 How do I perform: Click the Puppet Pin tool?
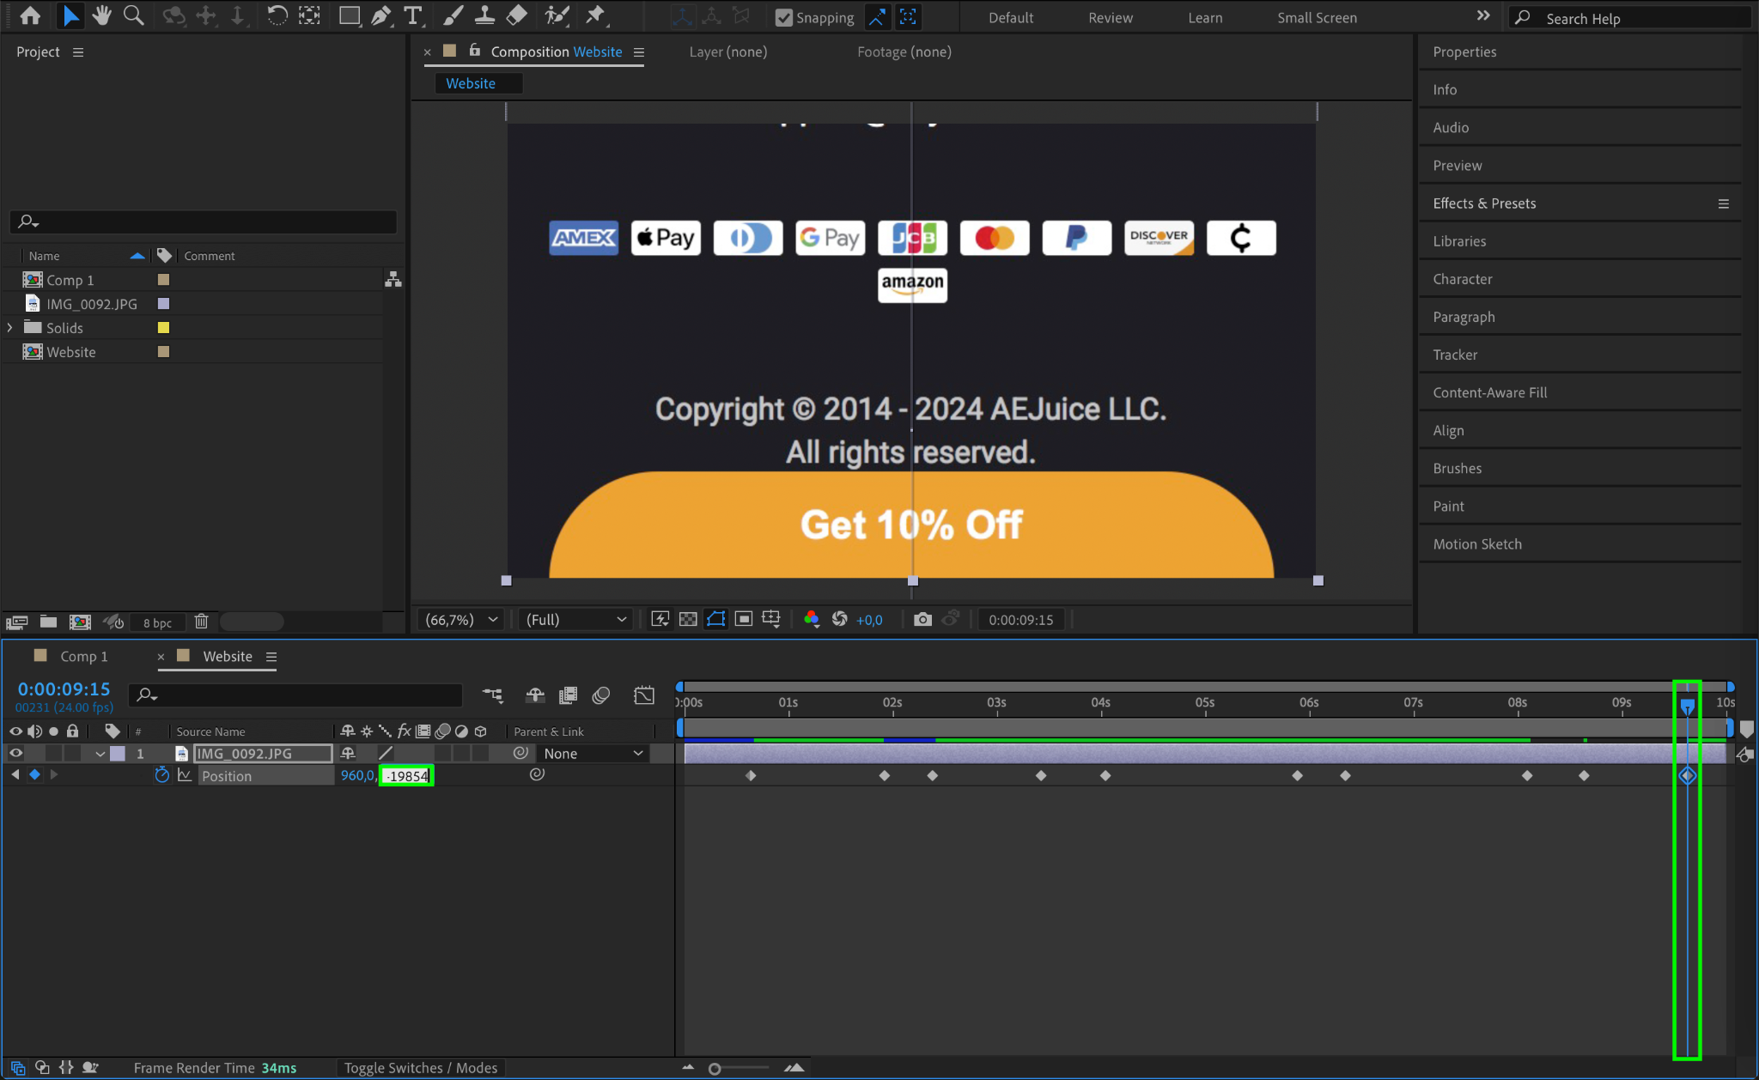pos(594,15)
